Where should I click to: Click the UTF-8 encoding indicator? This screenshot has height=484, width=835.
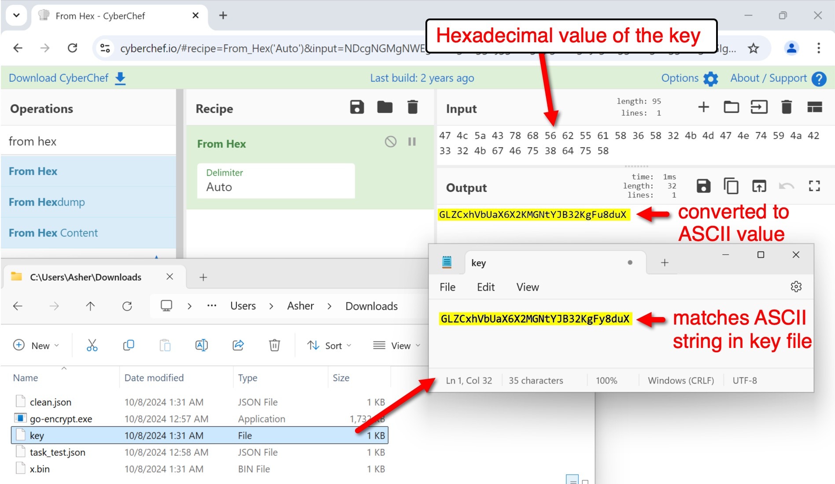pyautogui.click(x=744, y=381)
